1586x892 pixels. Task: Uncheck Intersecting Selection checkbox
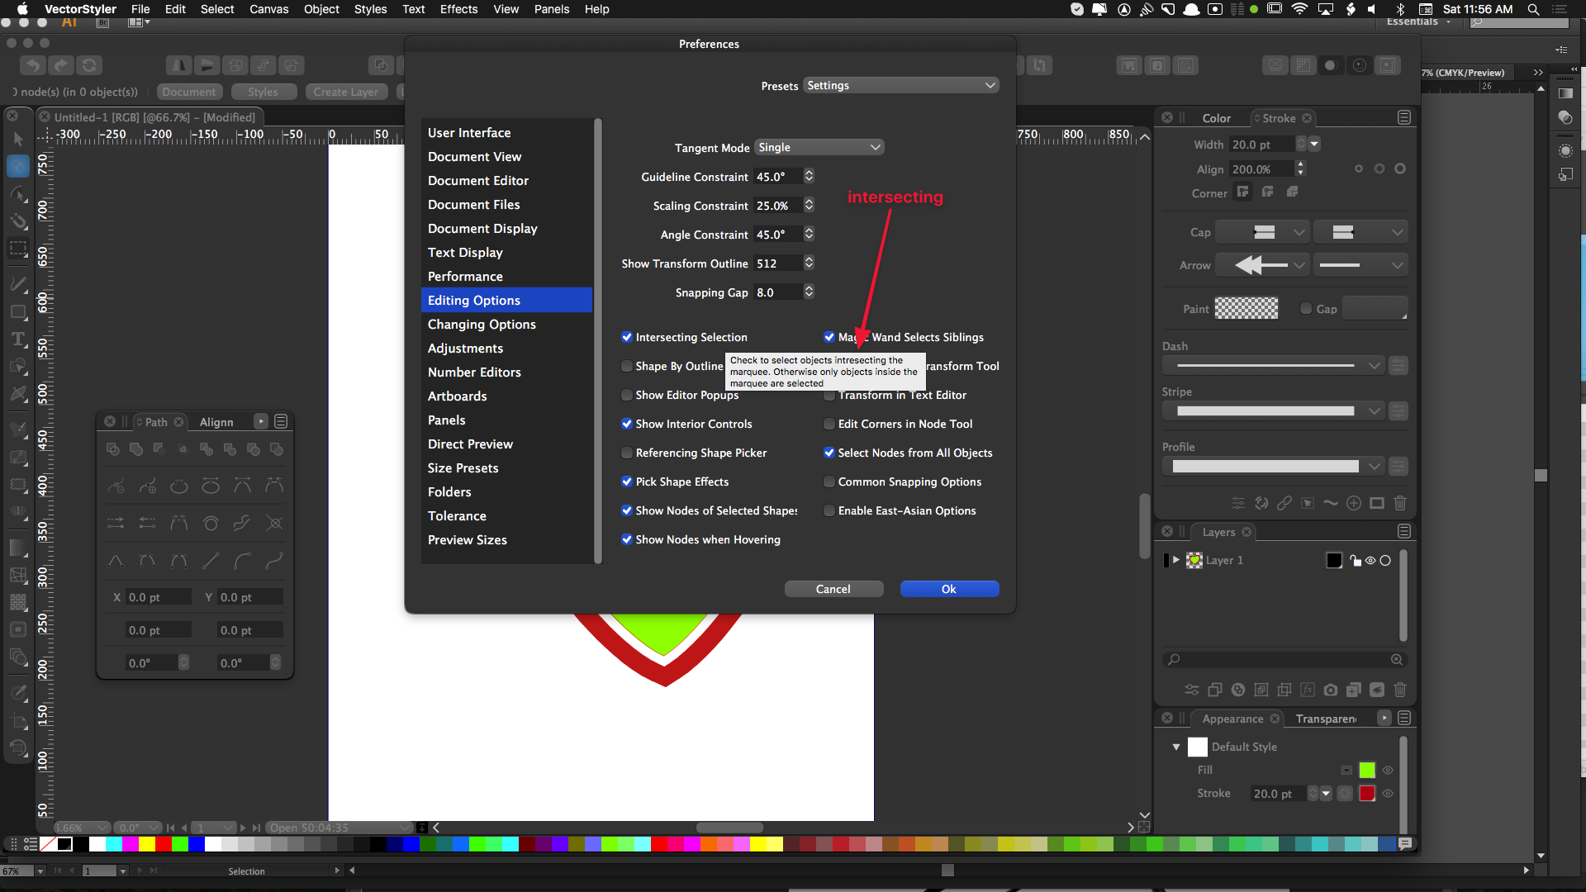(x=627, y=337)
